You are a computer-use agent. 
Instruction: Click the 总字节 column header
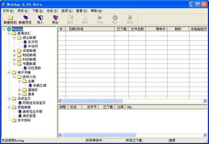click(90, 107)
